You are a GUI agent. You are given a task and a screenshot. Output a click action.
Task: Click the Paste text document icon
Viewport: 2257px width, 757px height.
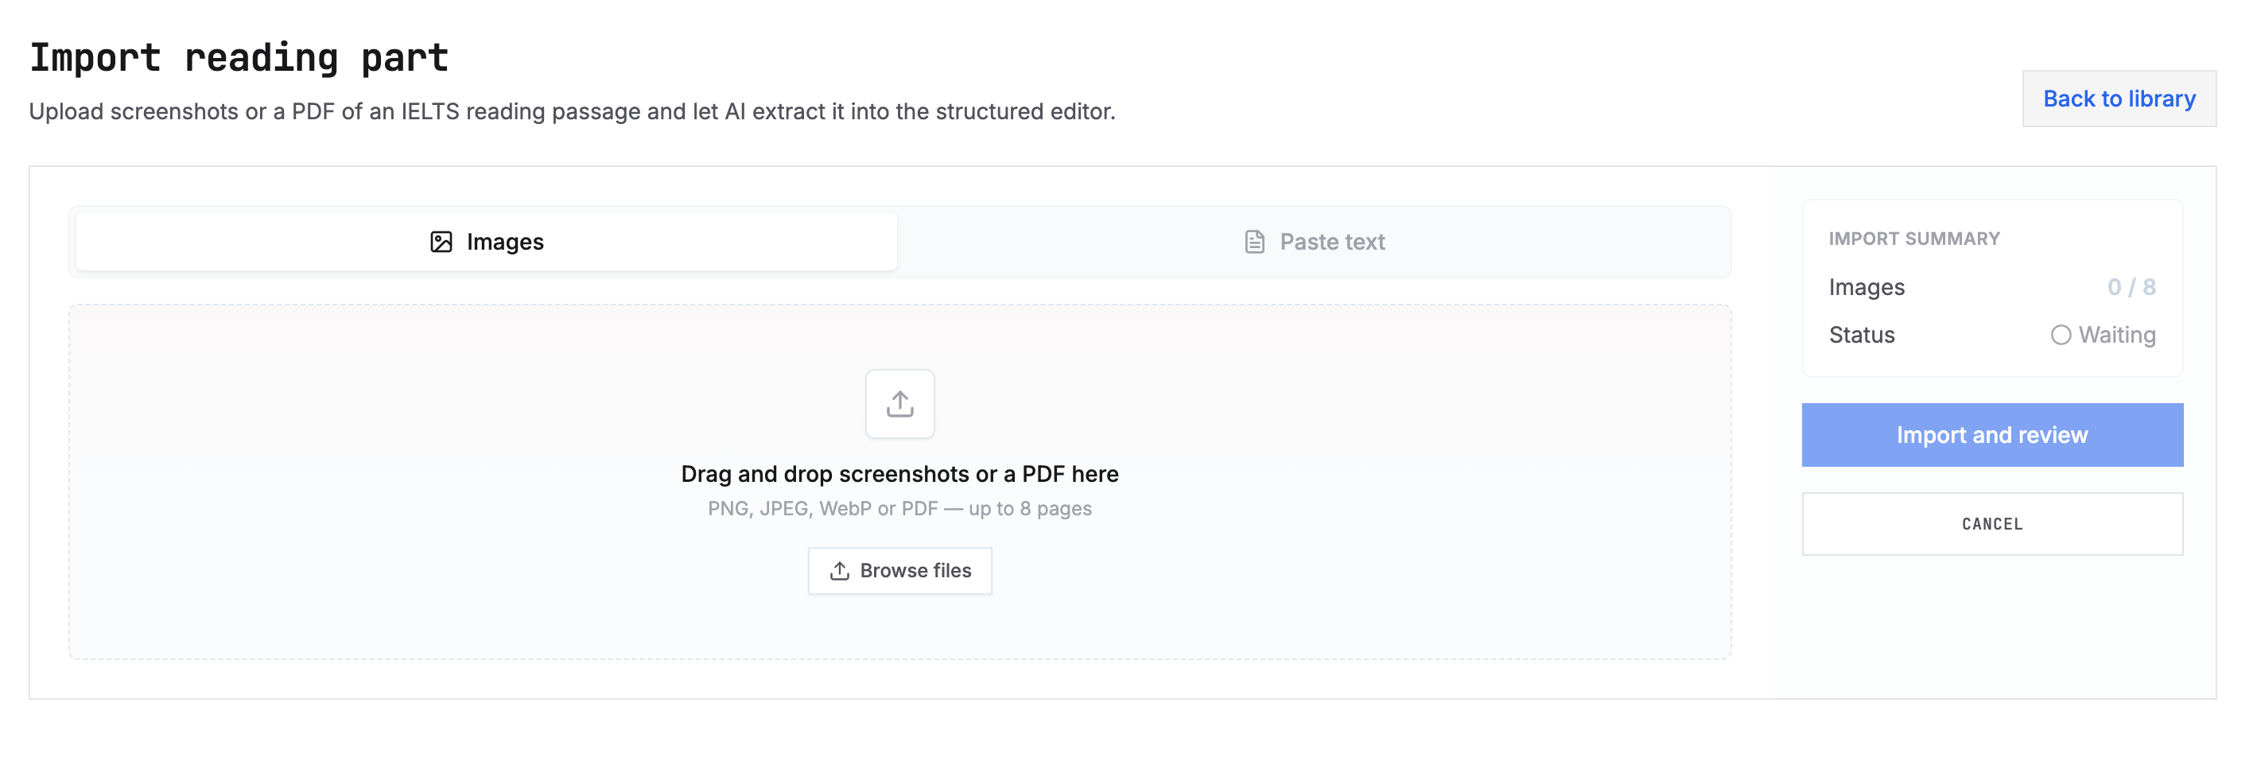1254,242
